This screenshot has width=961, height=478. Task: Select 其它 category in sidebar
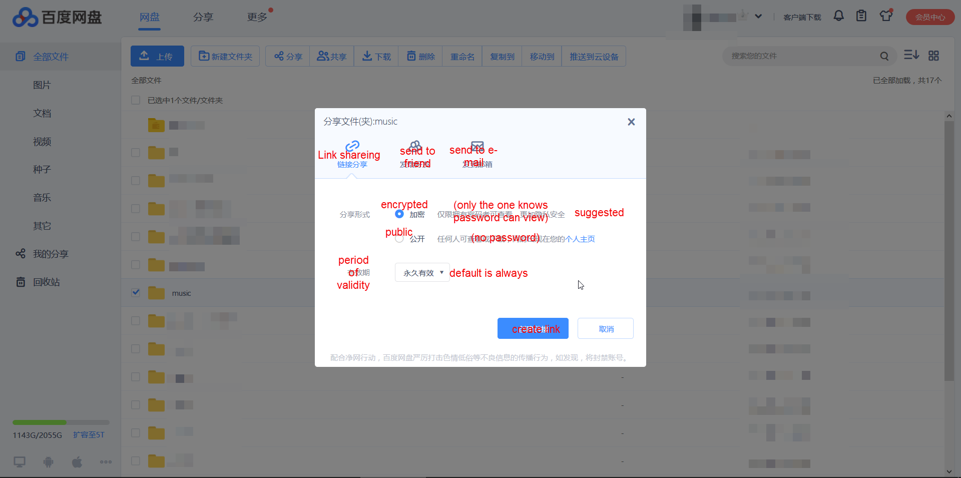[42, 226]
